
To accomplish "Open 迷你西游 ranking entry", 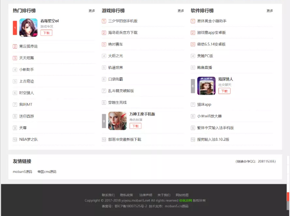I will (26, 116).
